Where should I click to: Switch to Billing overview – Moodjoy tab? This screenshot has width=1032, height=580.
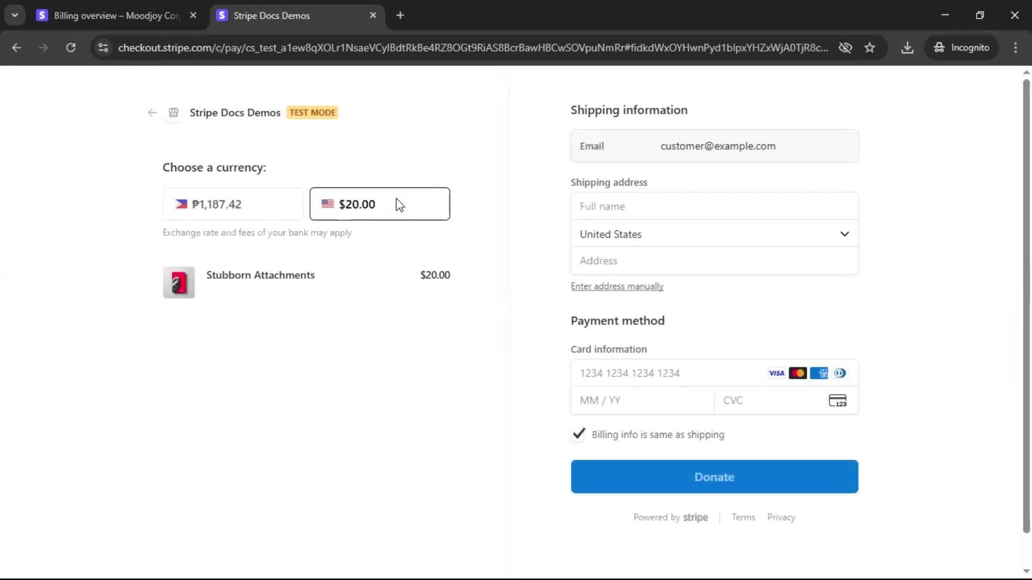click(x=116, y=16)
